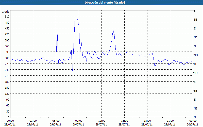Select the 29/07/11 date beneath 18:00
Image resolution: width=203 pixels, height=127 pixels.
(147, 124)
